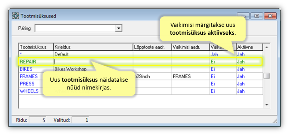This screenshot has height=135, width=289.
Task: Click the Aktiivne Jah in the WHEELS row
Action: (x=249, y=91)
